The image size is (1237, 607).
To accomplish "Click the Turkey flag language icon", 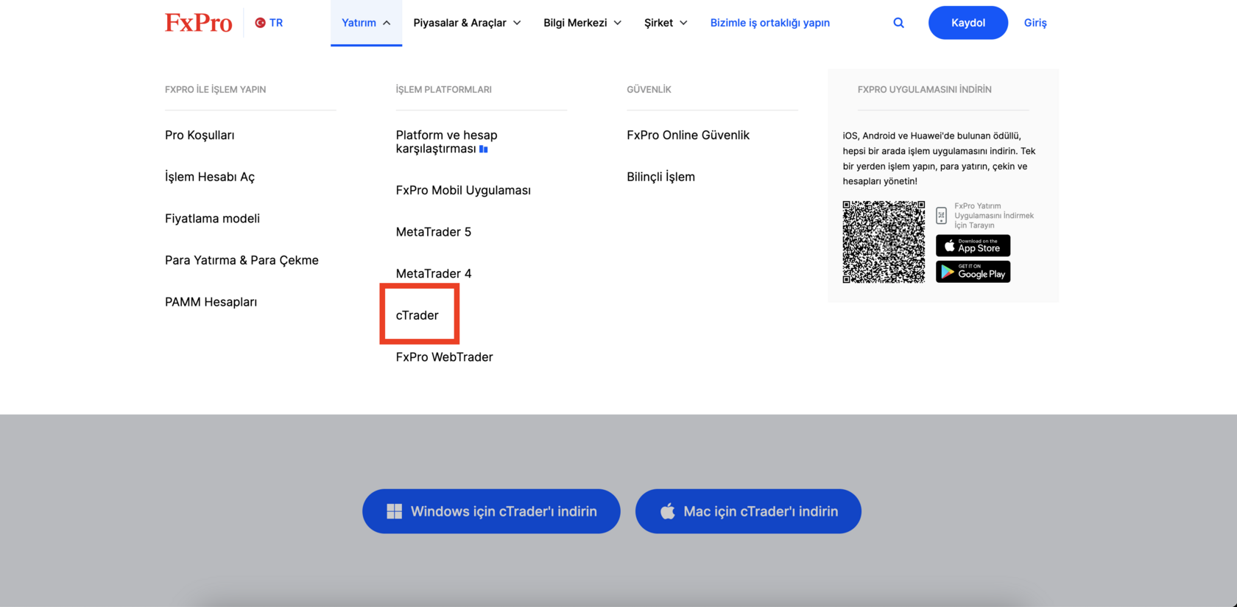I will 260,23.
